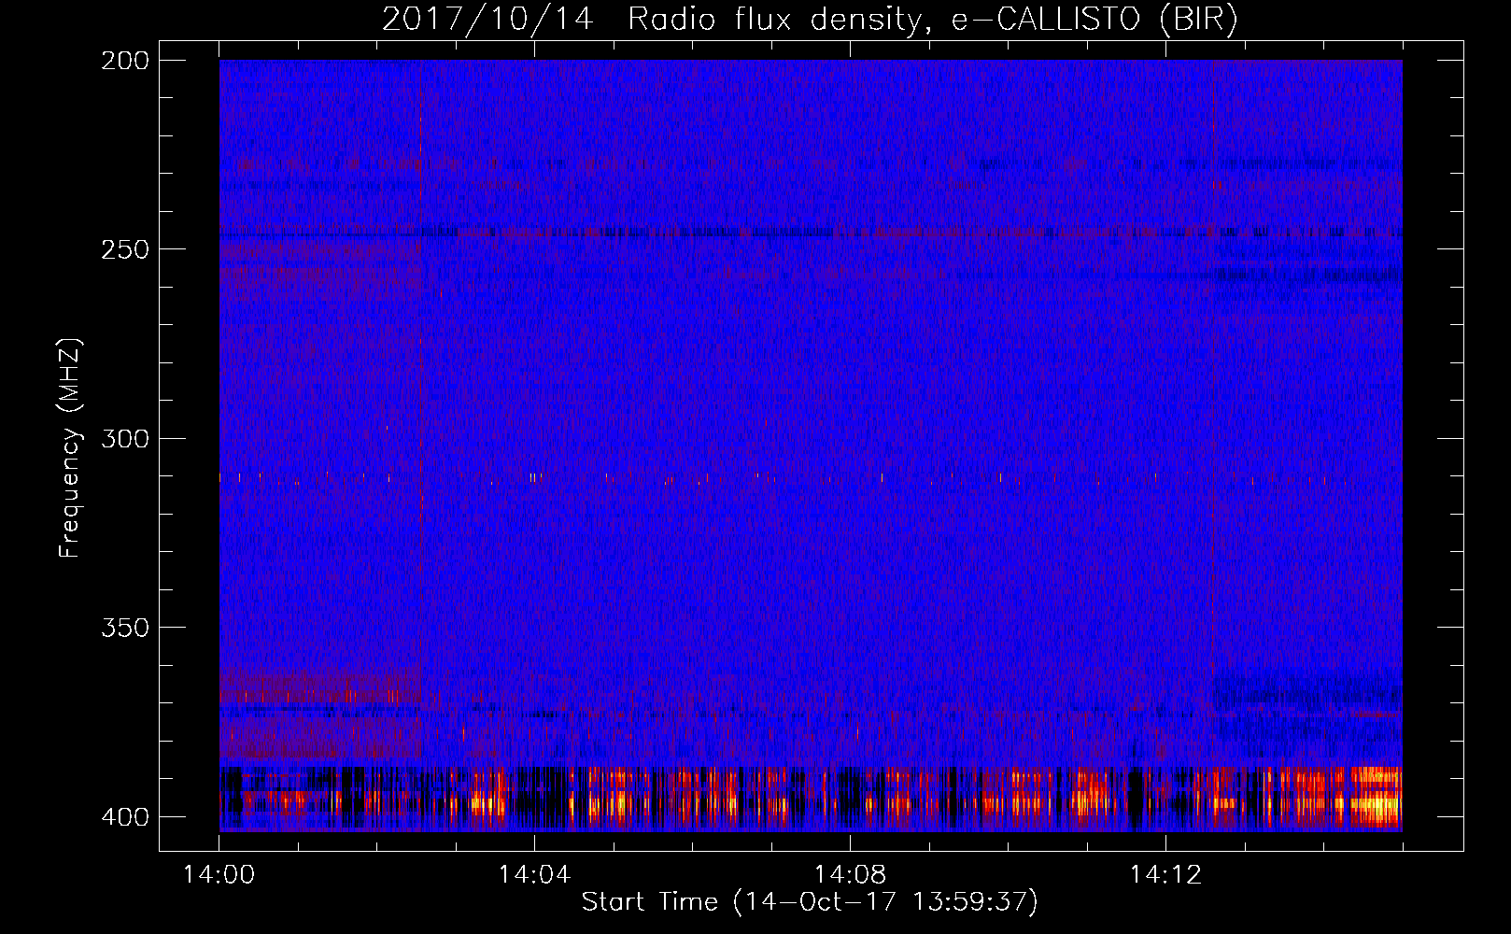1511x934 pixels.
Task: Click the '14:12' time tick label
Action: 1165,875
